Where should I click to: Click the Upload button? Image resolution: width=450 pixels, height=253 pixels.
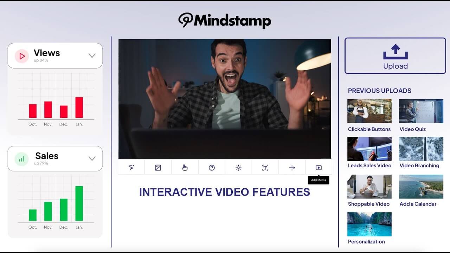tap(395, 56)
